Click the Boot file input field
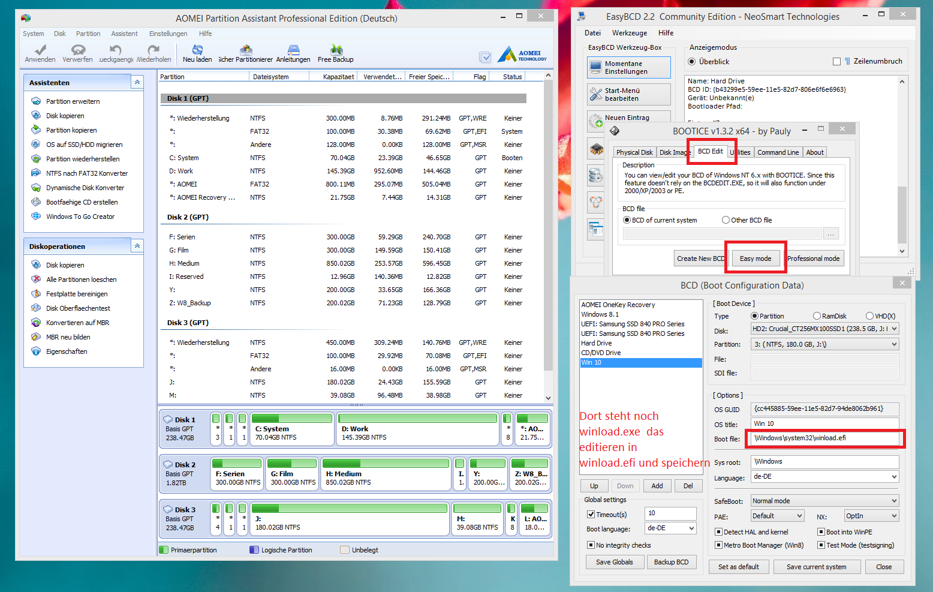Screen dimensions: 933x592 pos(825,438)
